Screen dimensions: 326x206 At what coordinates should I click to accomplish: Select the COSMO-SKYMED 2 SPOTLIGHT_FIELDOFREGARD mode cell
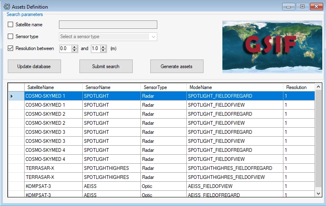[235, 114]
